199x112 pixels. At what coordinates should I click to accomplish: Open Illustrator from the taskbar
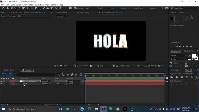75,109
